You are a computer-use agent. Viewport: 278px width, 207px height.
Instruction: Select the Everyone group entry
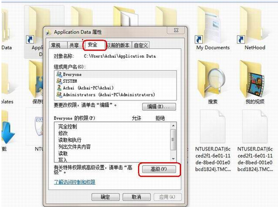[115, 74]
